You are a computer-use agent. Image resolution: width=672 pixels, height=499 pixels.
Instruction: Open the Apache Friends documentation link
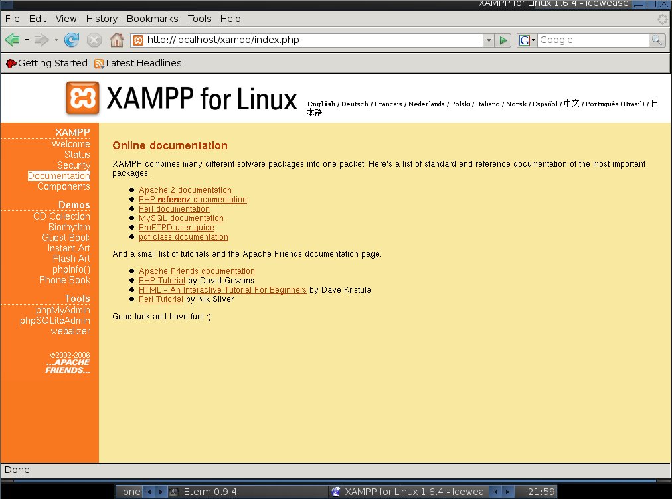point(197,271)
